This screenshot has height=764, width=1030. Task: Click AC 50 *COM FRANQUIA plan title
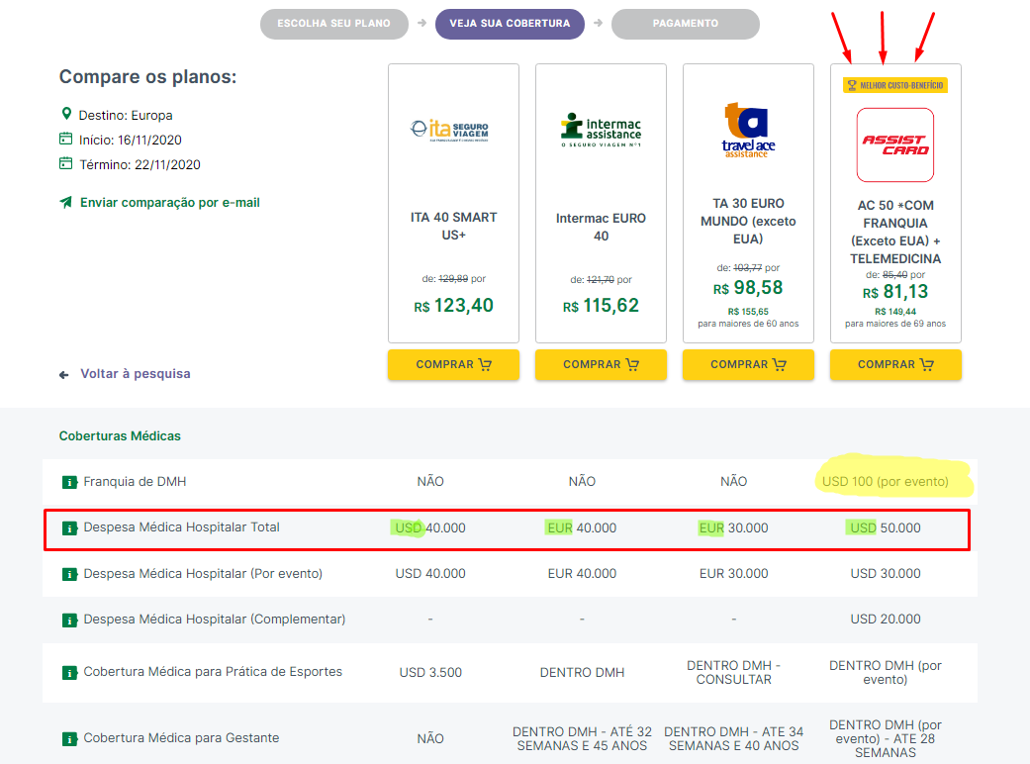coord(895,232)
